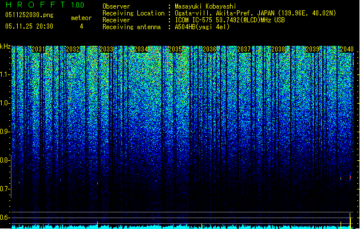Viewport: 360px width, 229px height.
Task: Click the 2031 time marker
Action: [38, 49]
